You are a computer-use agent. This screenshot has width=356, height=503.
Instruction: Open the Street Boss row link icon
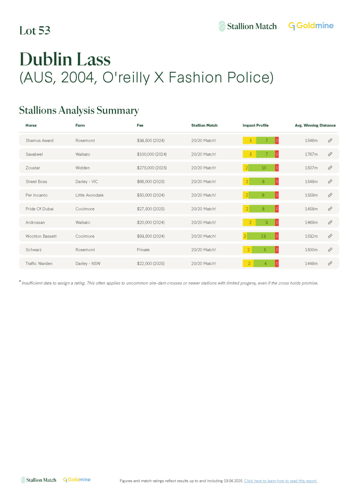click(x=330, y=181)
